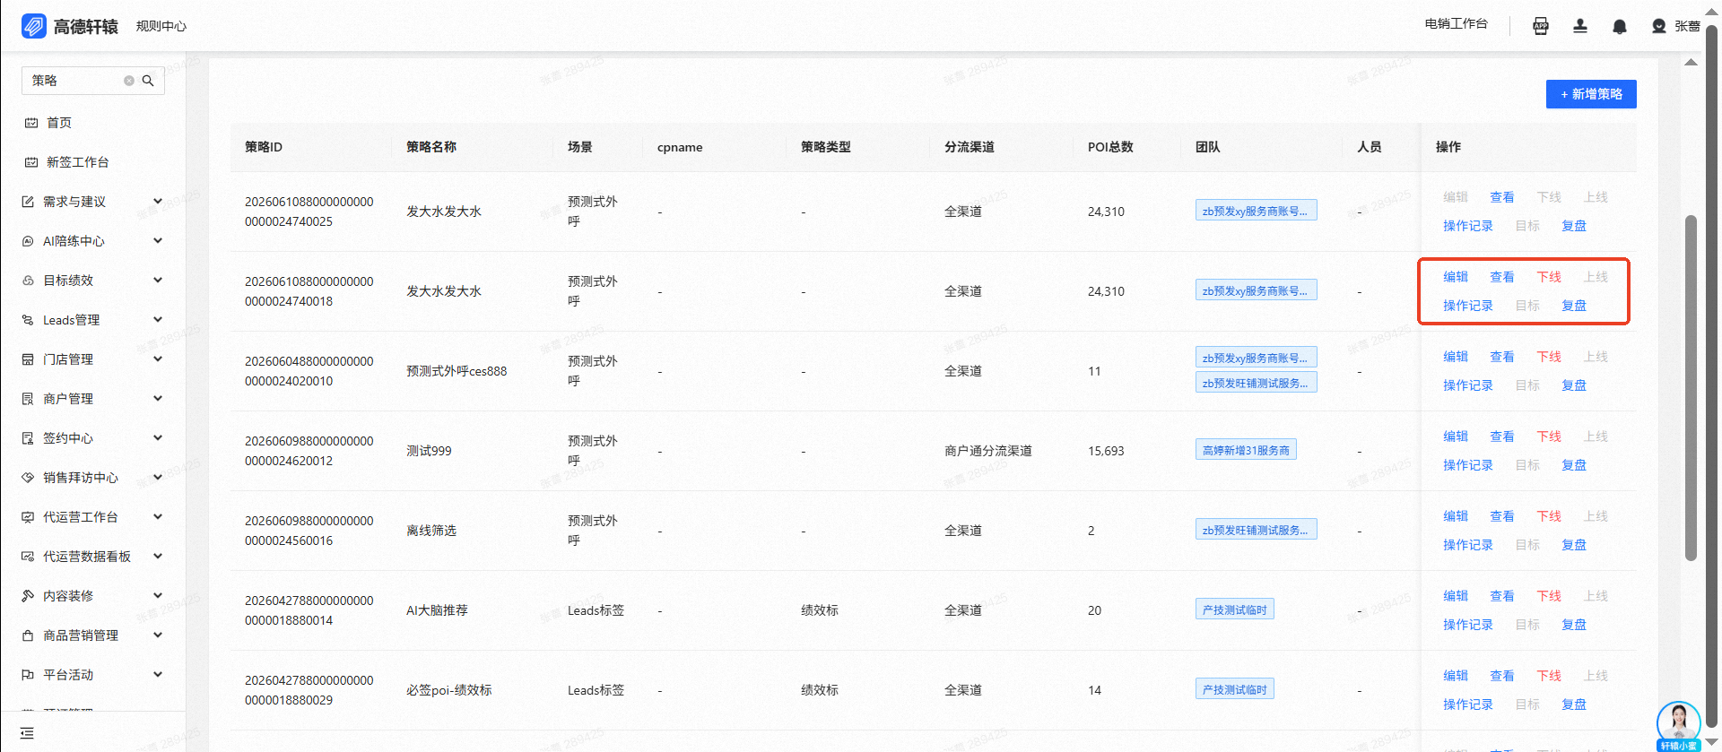Expand 需求与建议 menu chevron
The height and width of the screenshot is (752, 1722).
coord(158,202)
